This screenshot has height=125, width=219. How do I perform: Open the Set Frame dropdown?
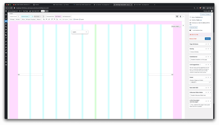tap(58, 16)
